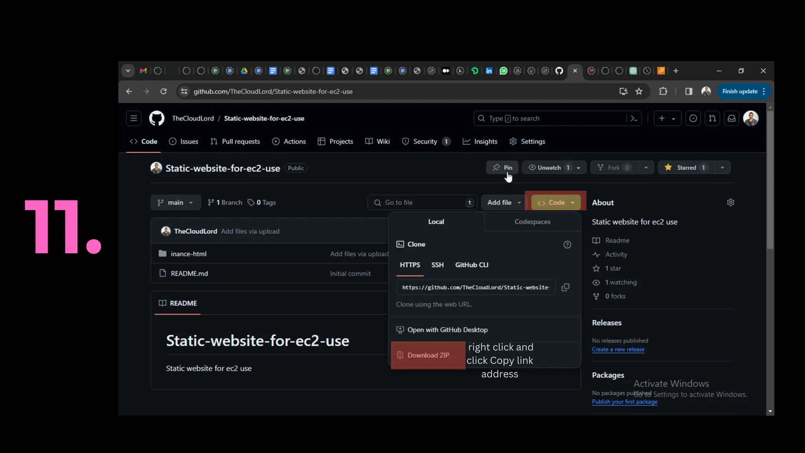This screenshot has width=805, height=453.
Task: Open the main branch selector dropdown
Action: (x=175, y=203)
